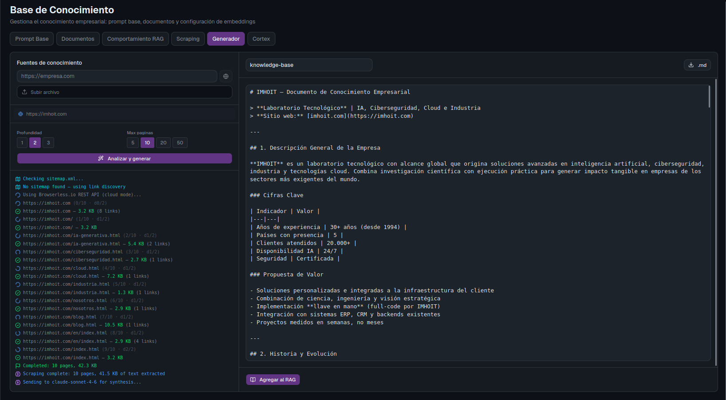Click the globe icon beside imhoit.com source
This screenshot has height=400, width=726.
coord(20,114)
